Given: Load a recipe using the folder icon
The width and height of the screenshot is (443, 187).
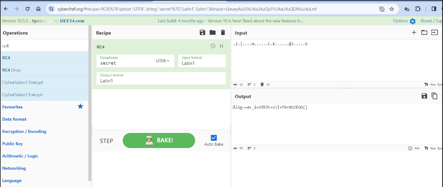Looking at the screenshot, I should tap(213, 32).
